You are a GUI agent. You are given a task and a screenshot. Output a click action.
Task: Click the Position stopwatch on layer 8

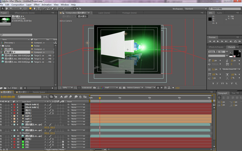(x=20, y=127)
